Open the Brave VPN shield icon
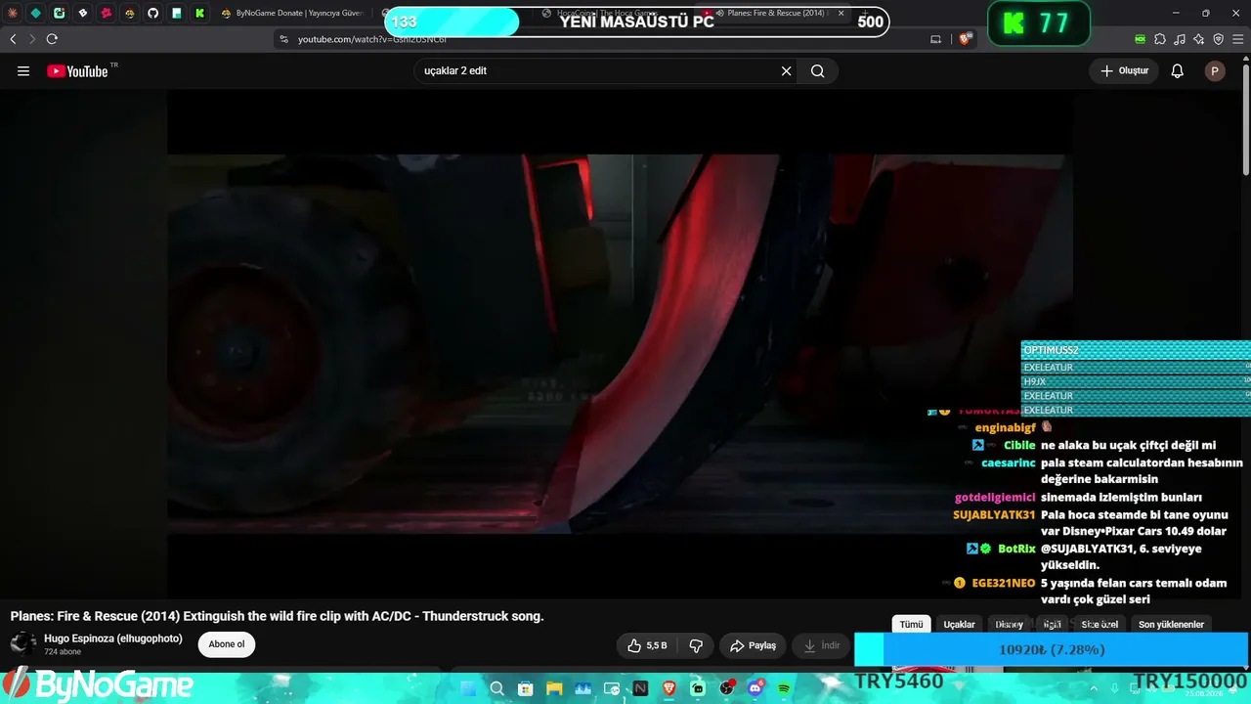 [x=1218, y=39]
